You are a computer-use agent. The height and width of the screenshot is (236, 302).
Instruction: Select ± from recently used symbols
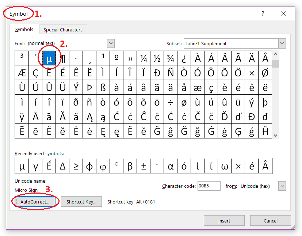click(144, 165)
